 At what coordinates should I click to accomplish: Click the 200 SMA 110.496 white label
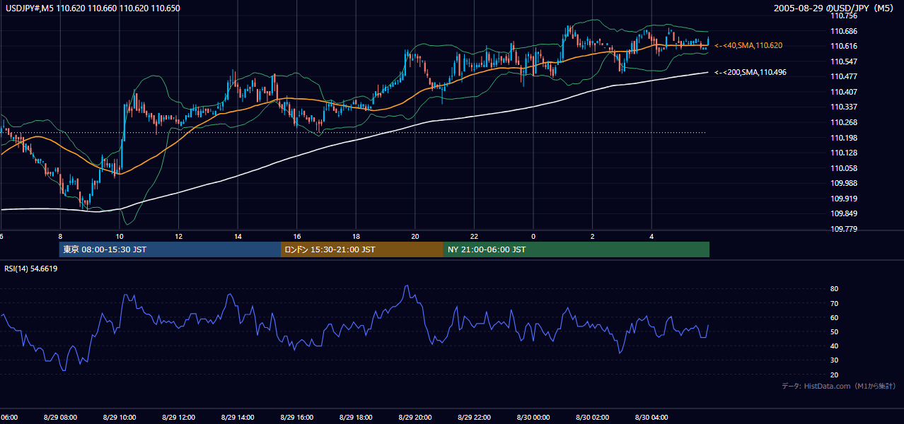coord(751,72)
